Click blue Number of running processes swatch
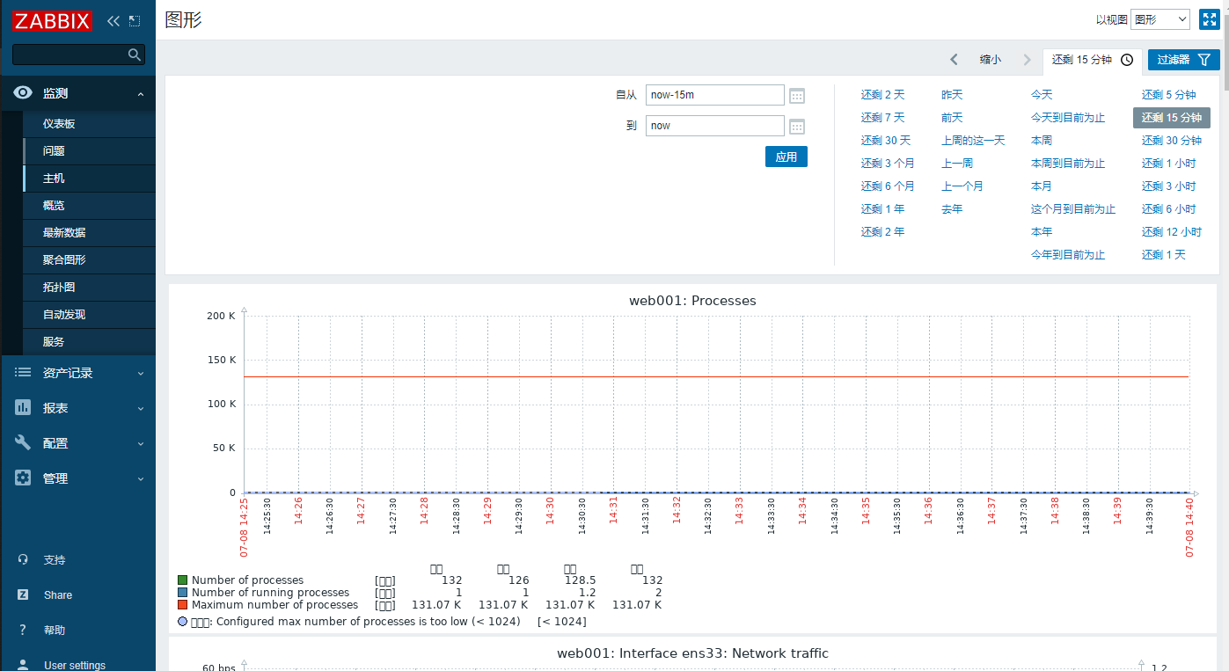1229x671 pixels. coord(183,593)
